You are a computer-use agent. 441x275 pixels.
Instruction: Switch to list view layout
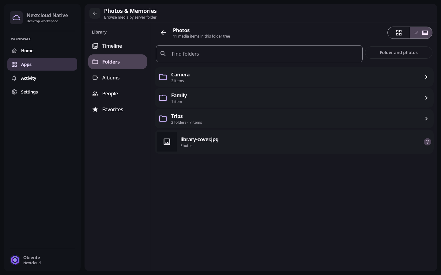(421, 33)
